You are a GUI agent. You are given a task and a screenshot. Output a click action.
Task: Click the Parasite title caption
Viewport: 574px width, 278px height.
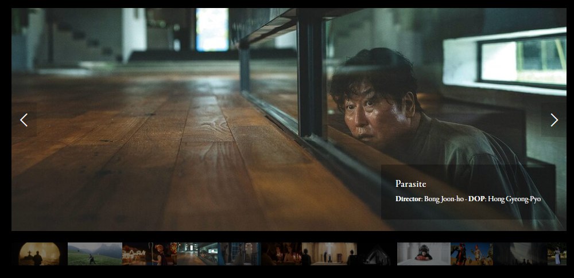coord(411,183)
